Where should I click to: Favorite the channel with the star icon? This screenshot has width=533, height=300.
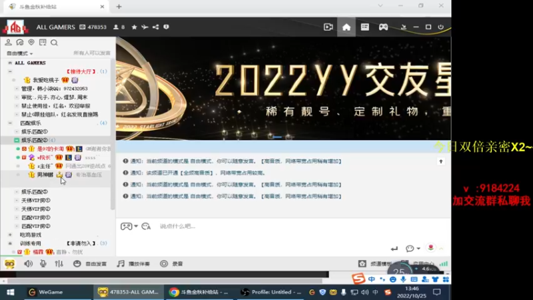tap(135, 27)
